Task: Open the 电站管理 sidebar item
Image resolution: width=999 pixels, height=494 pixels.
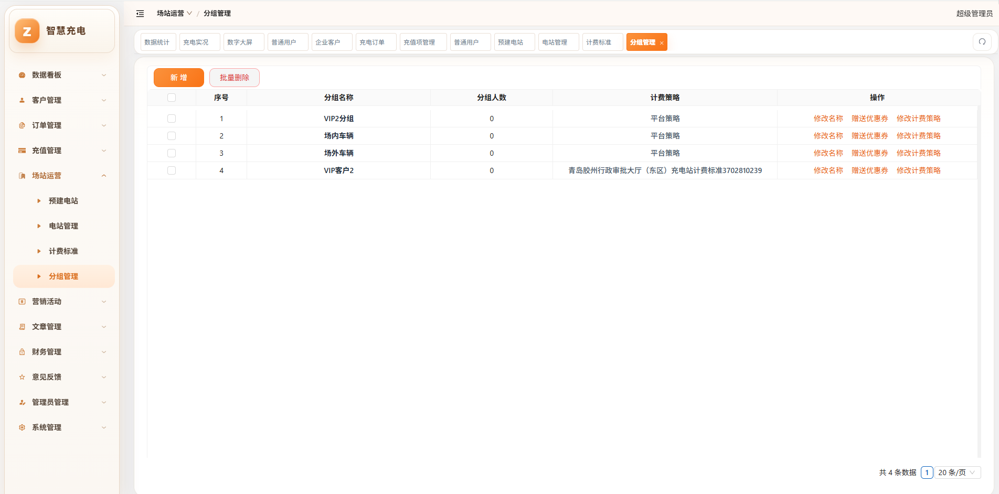Action: click(63, 226)
